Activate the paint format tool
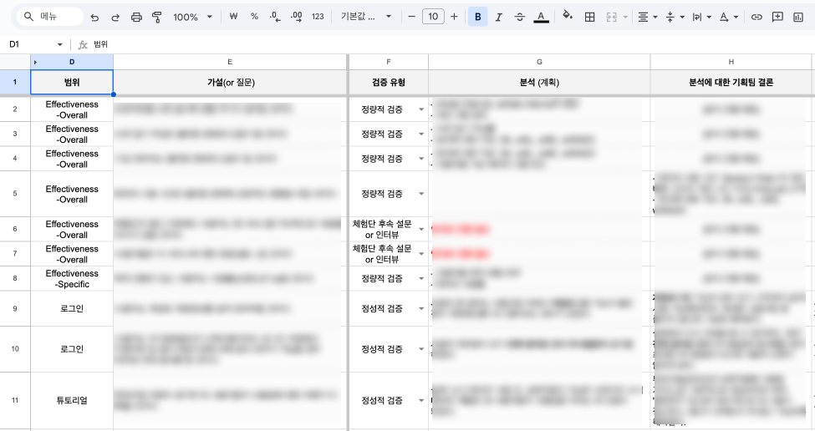The height and width of the screenshot is (431, 815). (156, 17)
